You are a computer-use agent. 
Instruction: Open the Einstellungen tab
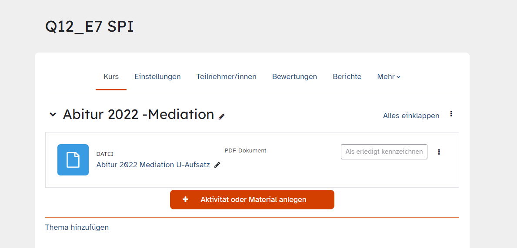coord(157,77)
